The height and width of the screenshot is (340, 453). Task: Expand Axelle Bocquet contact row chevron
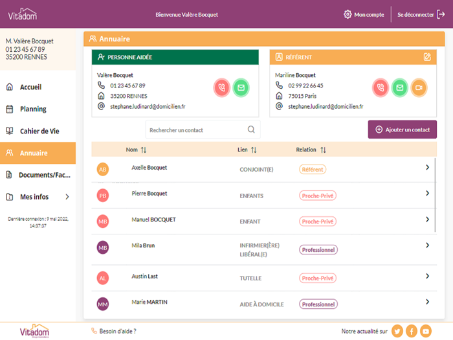point(427,168)
